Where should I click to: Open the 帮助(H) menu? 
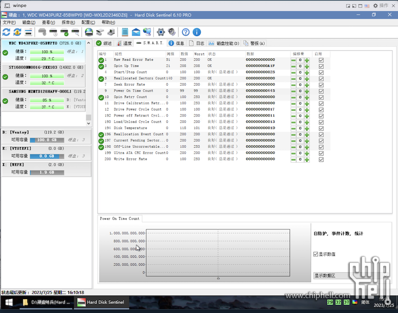coord(108,22)
